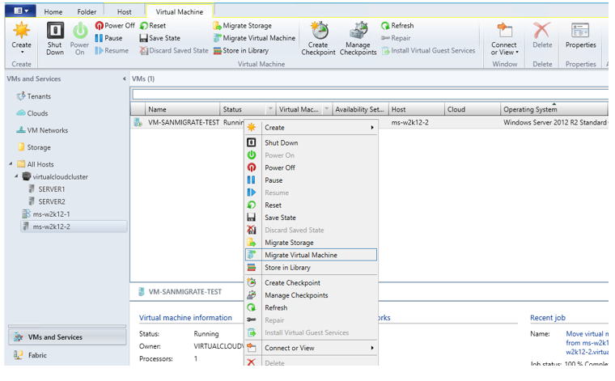The width and height of the screenshot is (615, 381).
Task: Click Reset in the ribbon
Action: point(153,25)
